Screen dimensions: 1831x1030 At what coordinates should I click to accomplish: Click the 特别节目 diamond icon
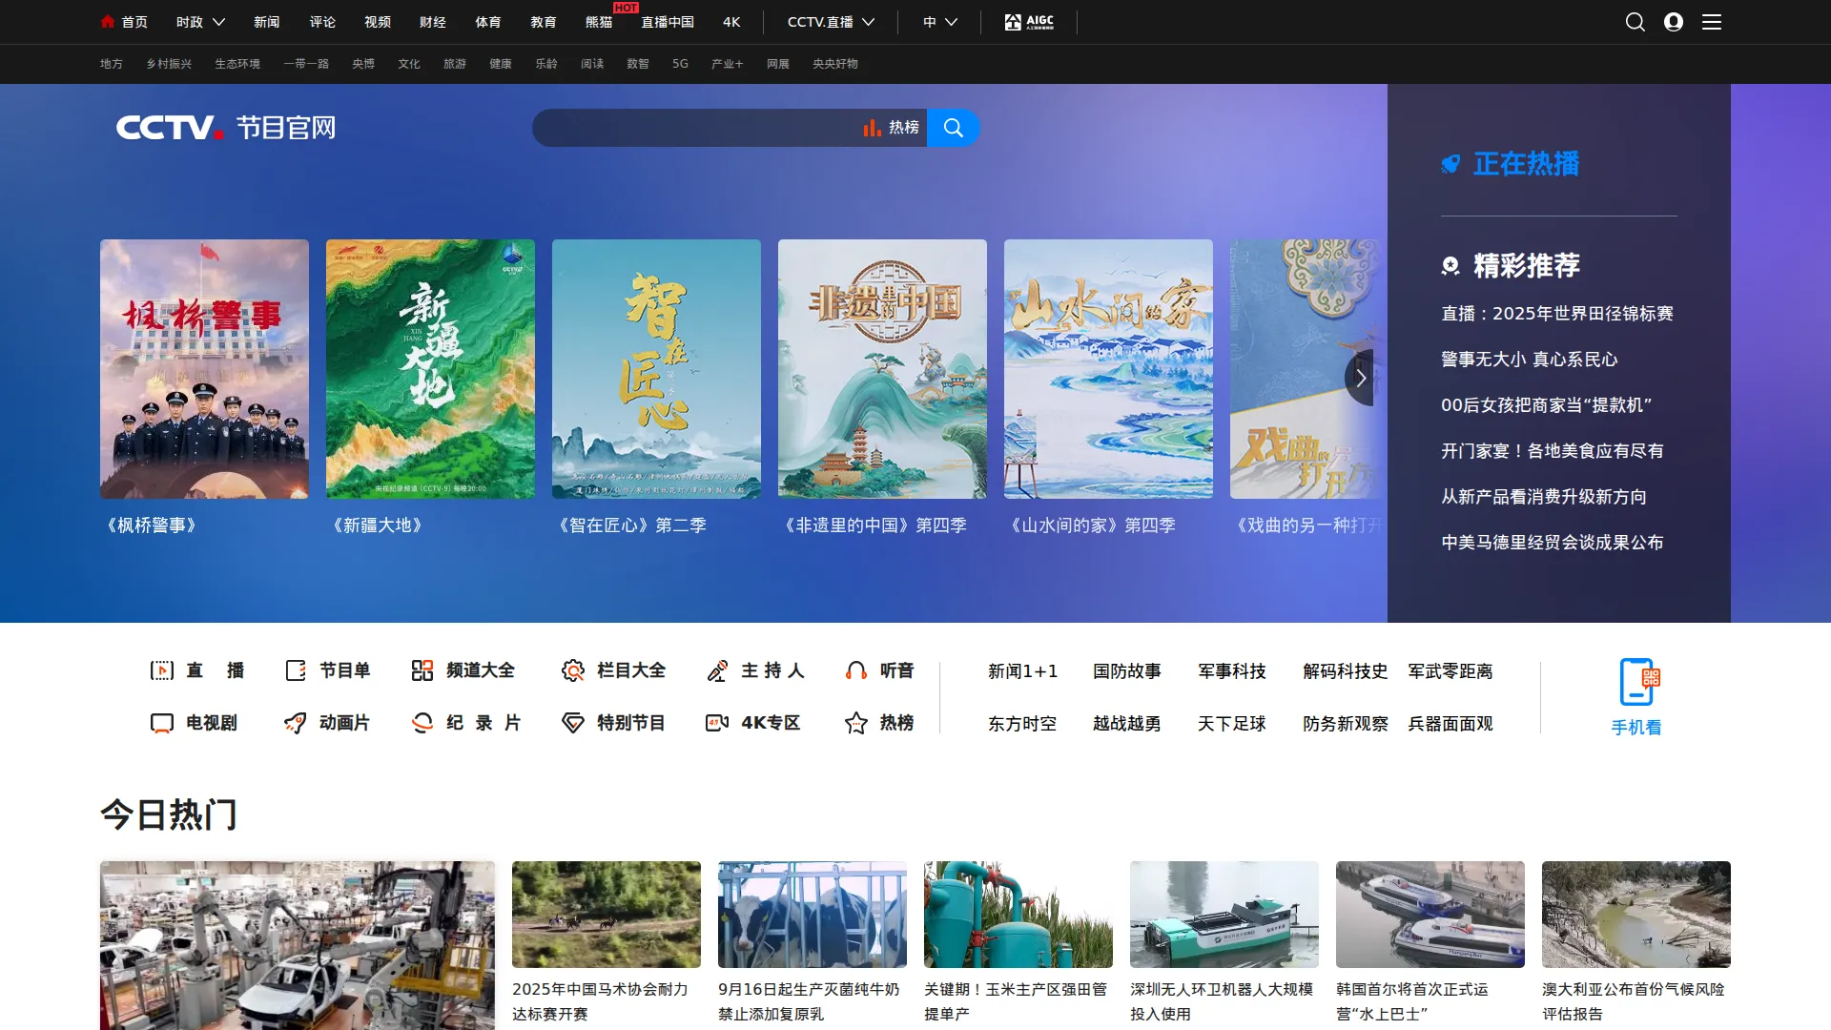click(573, 723)
